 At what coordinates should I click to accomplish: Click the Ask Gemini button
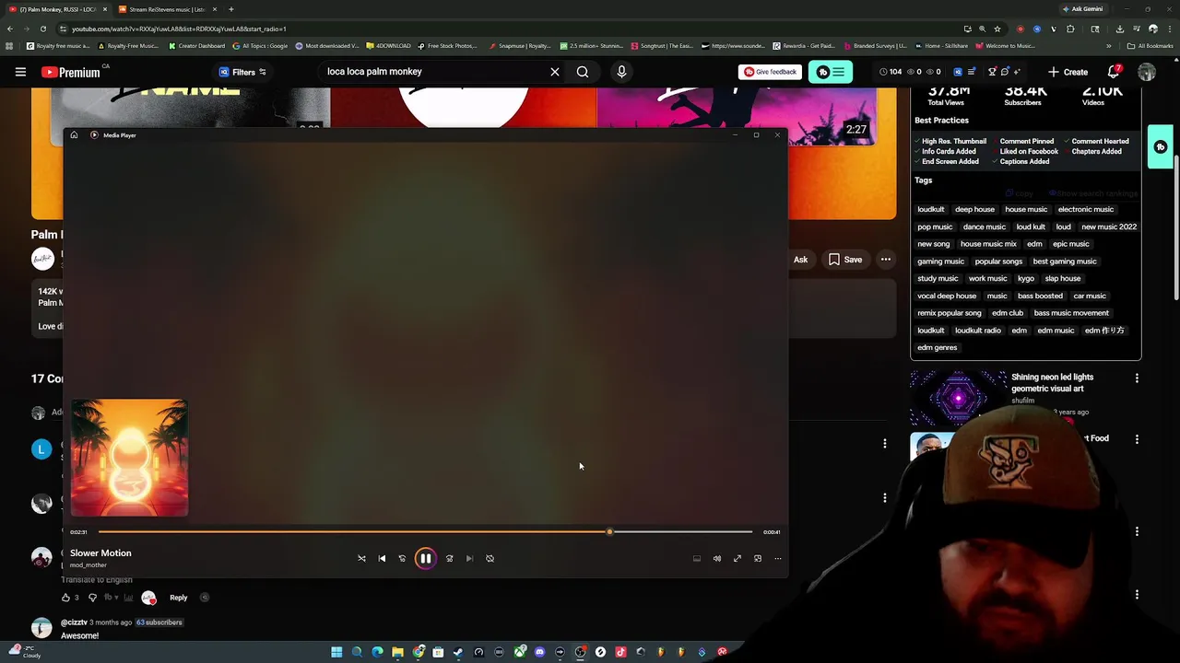(x=1082, y=9)
